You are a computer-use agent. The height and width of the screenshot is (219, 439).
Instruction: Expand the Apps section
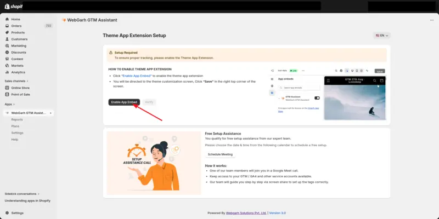[9, 104]
